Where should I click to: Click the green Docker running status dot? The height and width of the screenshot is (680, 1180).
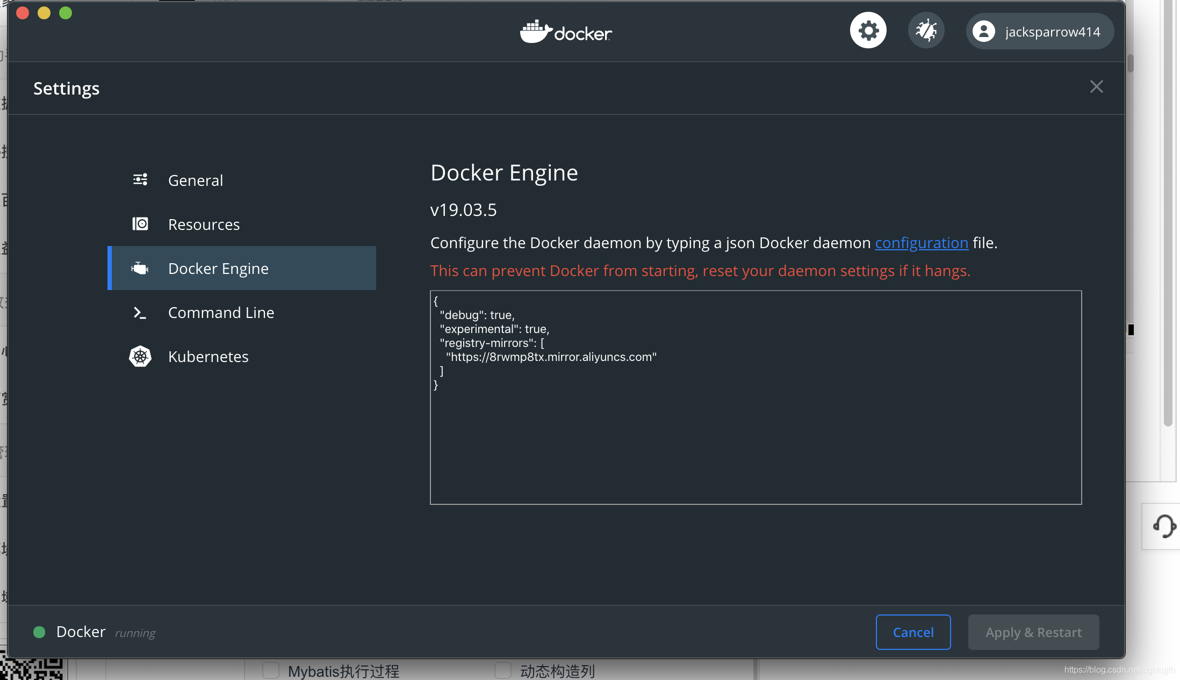click(39, 632)
